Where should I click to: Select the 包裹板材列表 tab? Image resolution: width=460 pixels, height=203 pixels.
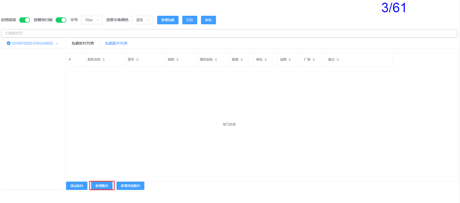point(83,43)
